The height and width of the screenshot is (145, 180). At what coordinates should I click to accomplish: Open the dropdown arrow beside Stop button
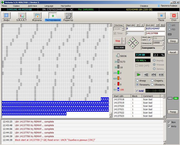tap(124, 41)
